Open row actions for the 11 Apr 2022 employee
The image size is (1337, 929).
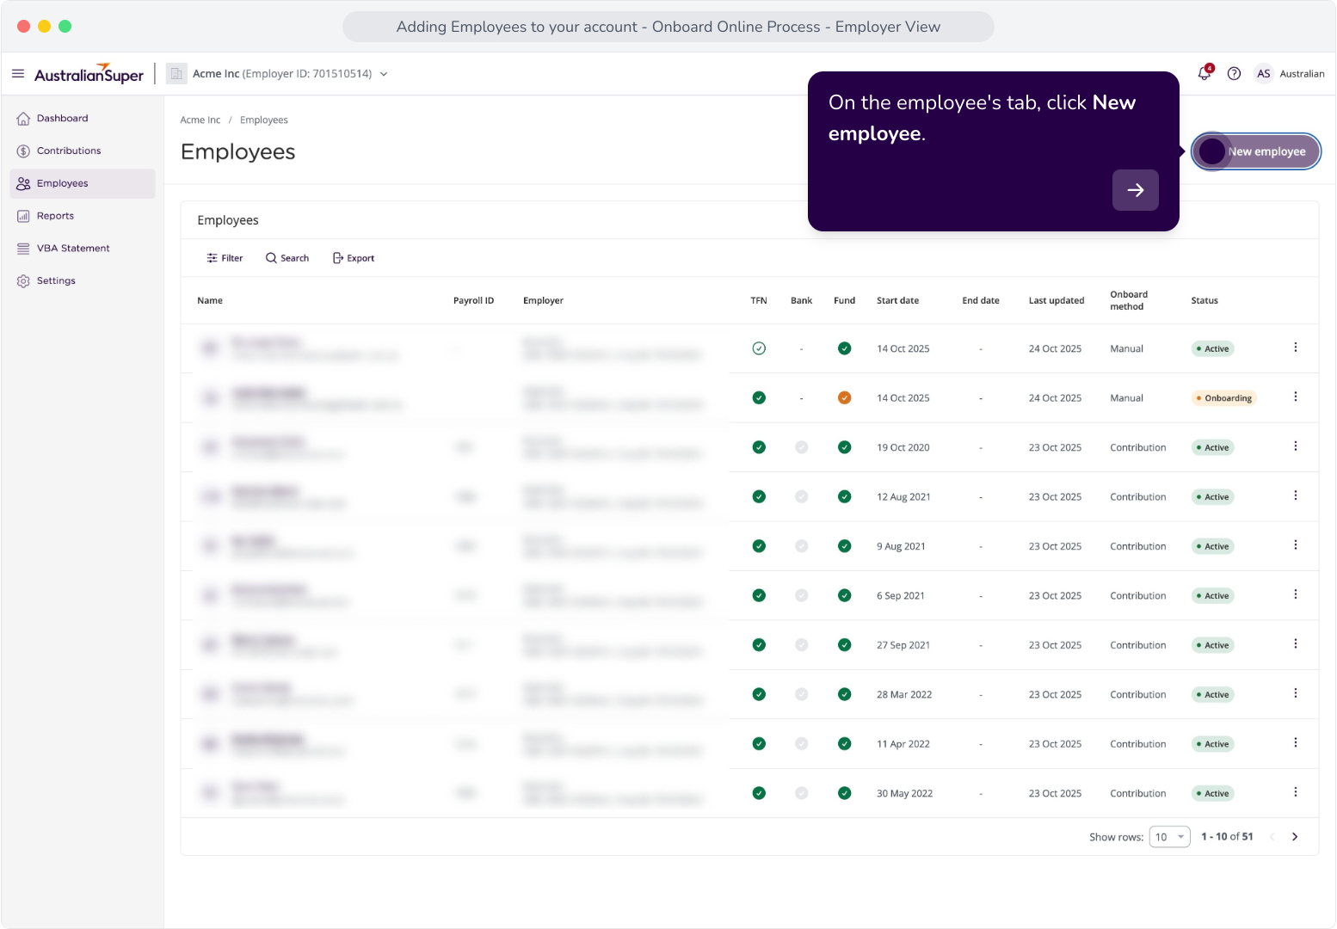pyautogui.click(x=1296, y=743)
